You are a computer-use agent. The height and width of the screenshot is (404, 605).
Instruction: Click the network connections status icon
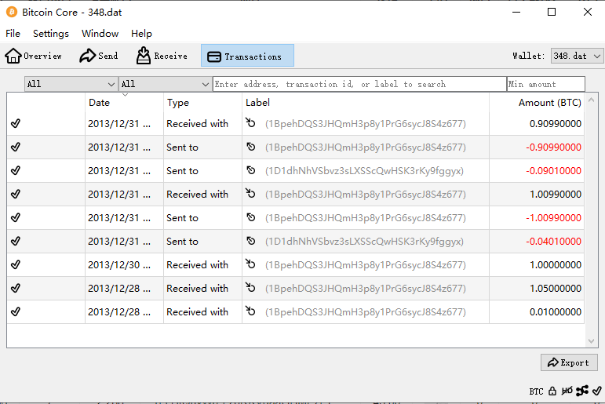581,391
